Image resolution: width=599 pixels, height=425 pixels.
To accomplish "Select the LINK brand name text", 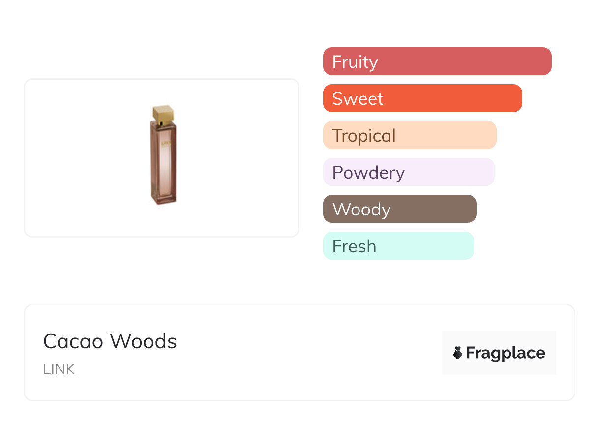I will click(59, 369).
